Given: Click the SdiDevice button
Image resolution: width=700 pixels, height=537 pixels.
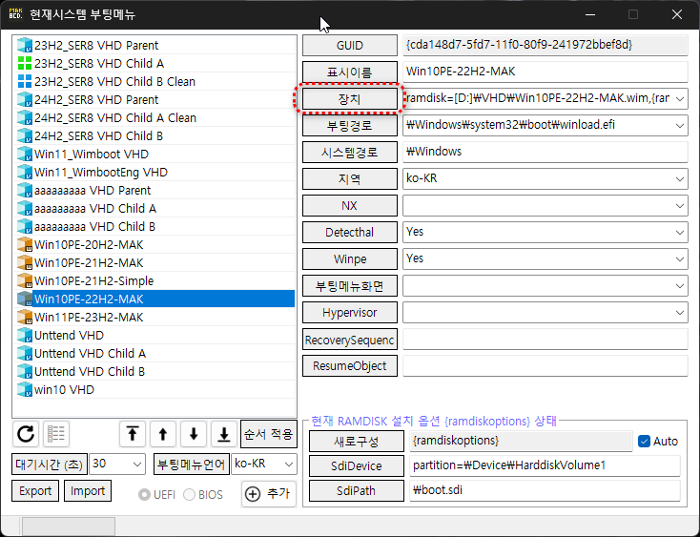Looking at the screenshot, I should (357, 466).
